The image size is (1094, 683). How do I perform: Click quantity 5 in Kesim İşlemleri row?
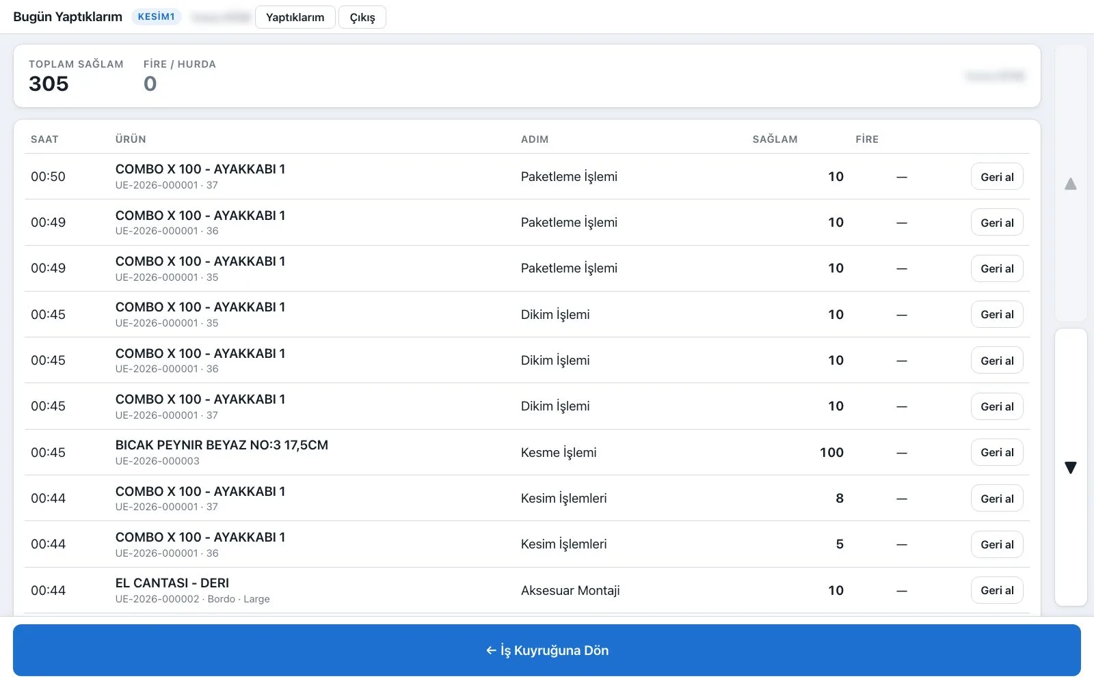[x=840, y=544]
